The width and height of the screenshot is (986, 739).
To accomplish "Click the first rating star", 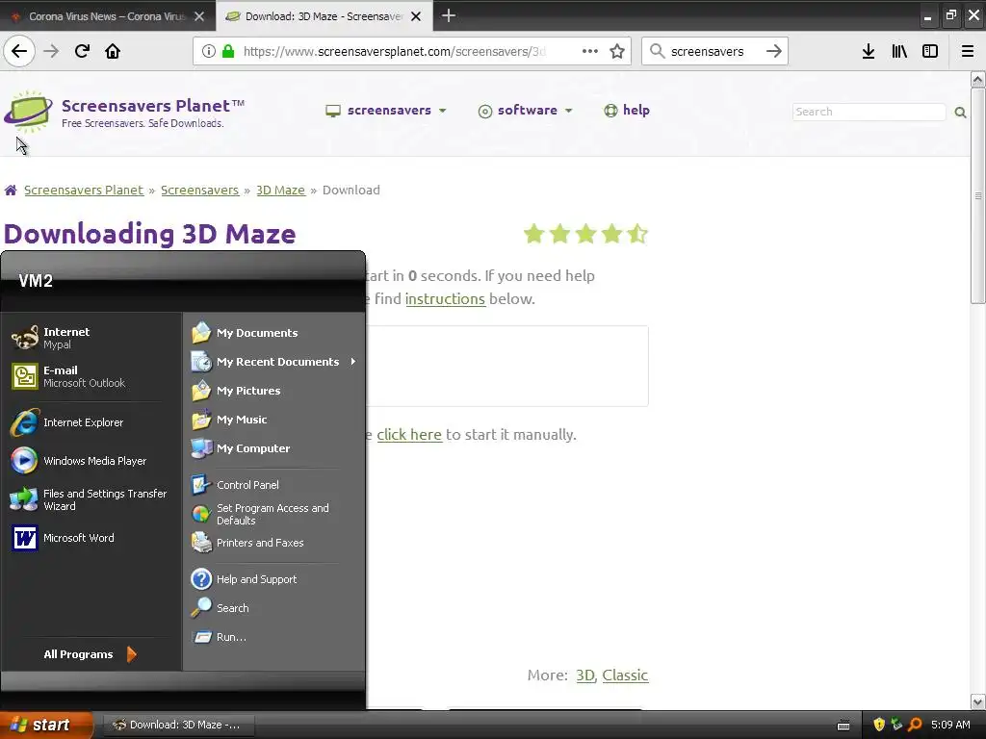I will click(533, 234).
